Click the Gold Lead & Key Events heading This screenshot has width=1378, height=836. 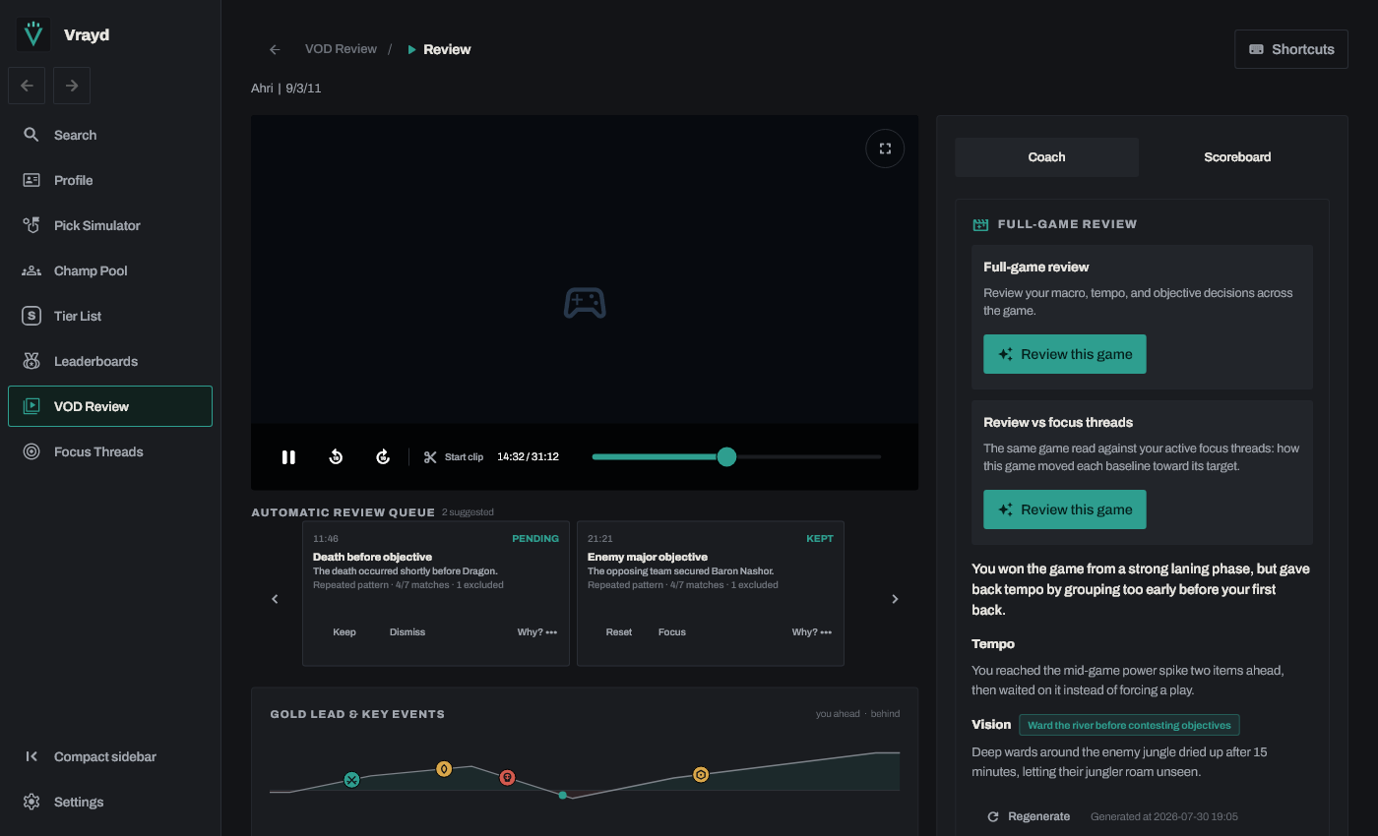pos(357,714)
